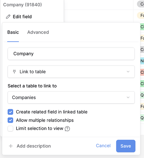Enable Limit selection to view checkbox

click(x=10, y=129)
